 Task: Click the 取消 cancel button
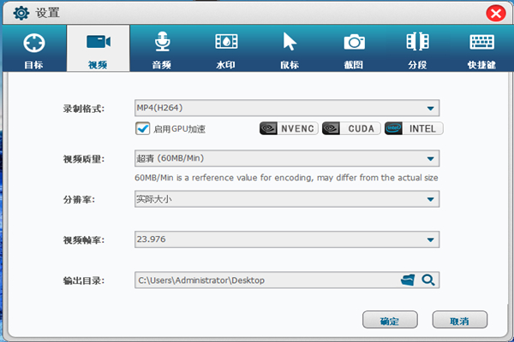(x=460, y=321)
